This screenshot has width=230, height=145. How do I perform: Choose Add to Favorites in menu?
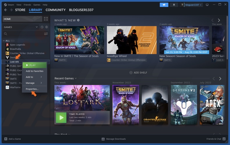pos(35,71)
